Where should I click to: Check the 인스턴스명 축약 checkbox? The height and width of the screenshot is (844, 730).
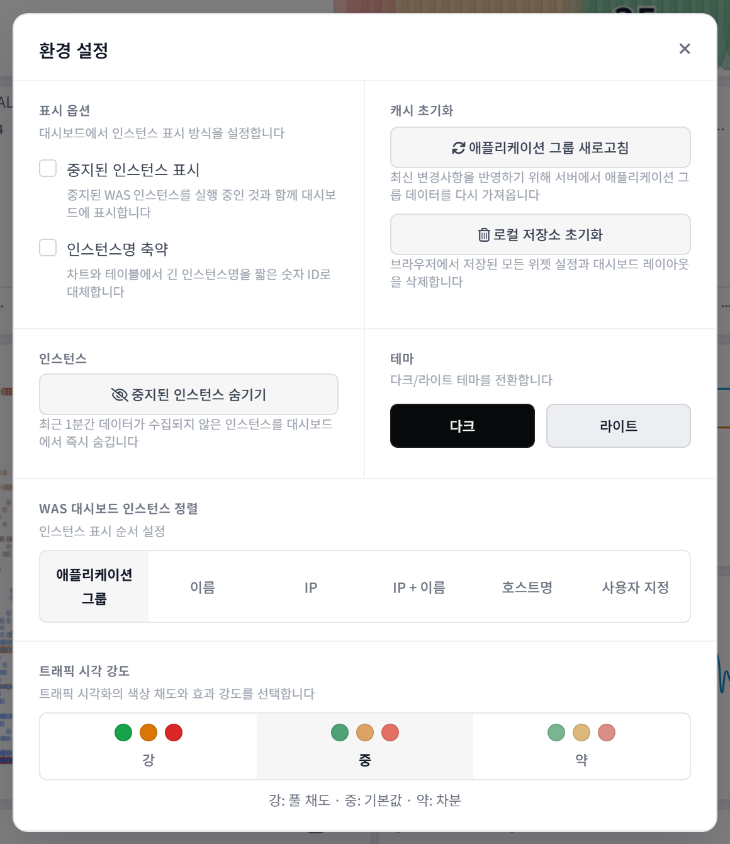click(x=48, y=248)
